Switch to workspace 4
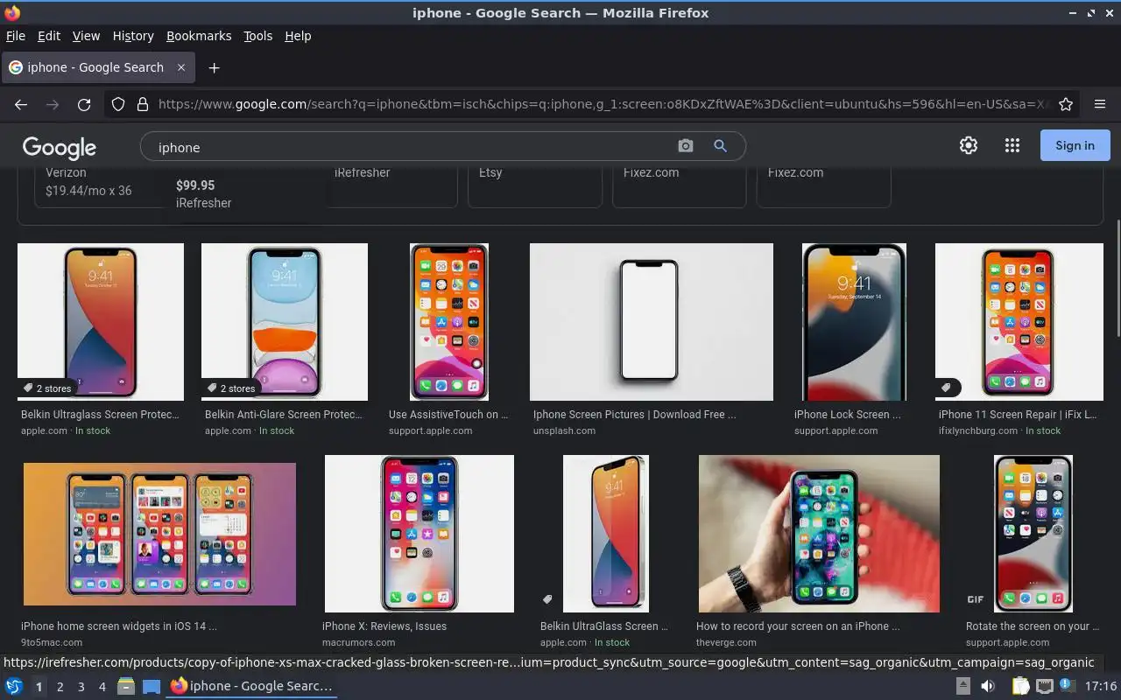Screen dimensions: 1121x700 (102, 687)
